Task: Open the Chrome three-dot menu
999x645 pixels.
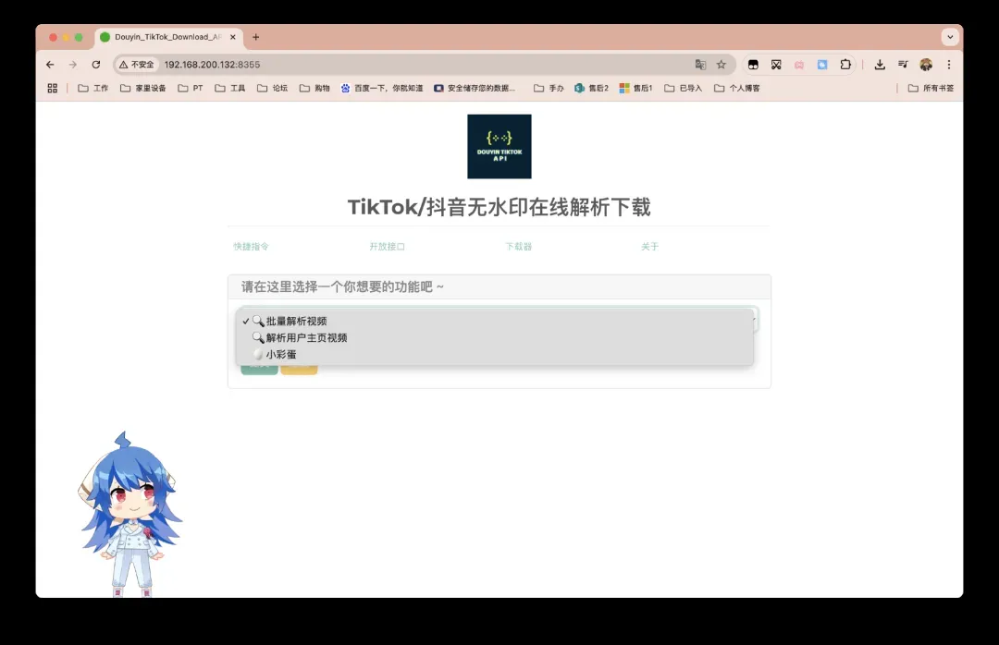Action: click(949, 65)
